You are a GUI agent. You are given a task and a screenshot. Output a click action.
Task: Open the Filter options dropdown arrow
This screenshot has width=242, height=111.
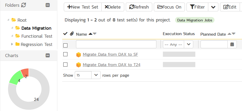(213, 7)
